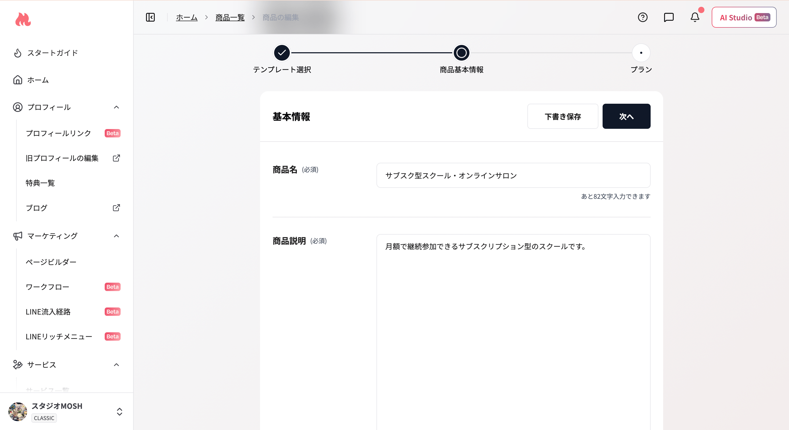Click the 基本情報 heading
Viewport: 789px width, 430px height.
click(291, 117)
